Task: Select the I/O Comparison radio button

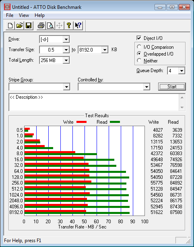Action: [x=139, y=47]
